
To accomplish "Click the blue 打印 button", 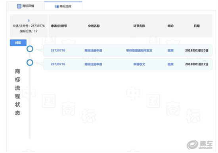I will click(18, 43).
